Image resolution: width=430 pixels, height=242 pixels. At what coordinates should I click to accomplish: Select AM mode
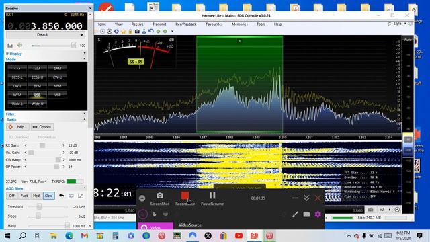(x=38, y=69)
